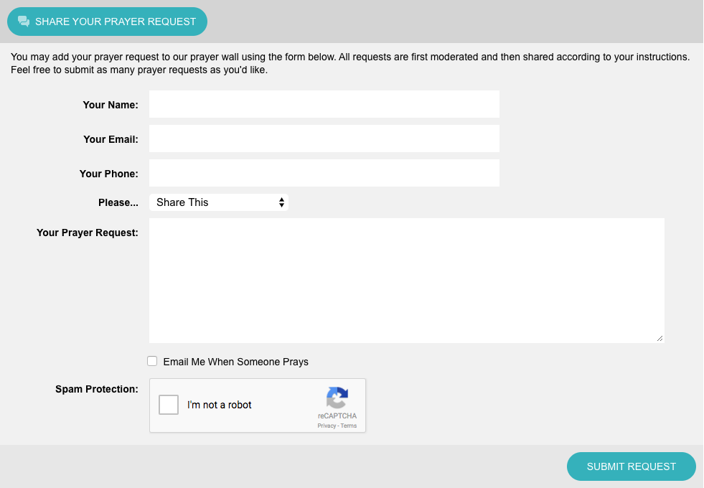Viewport: 704px width, 488px height.
Task: Open the Share This dropdown
Action: click(219, 202)
